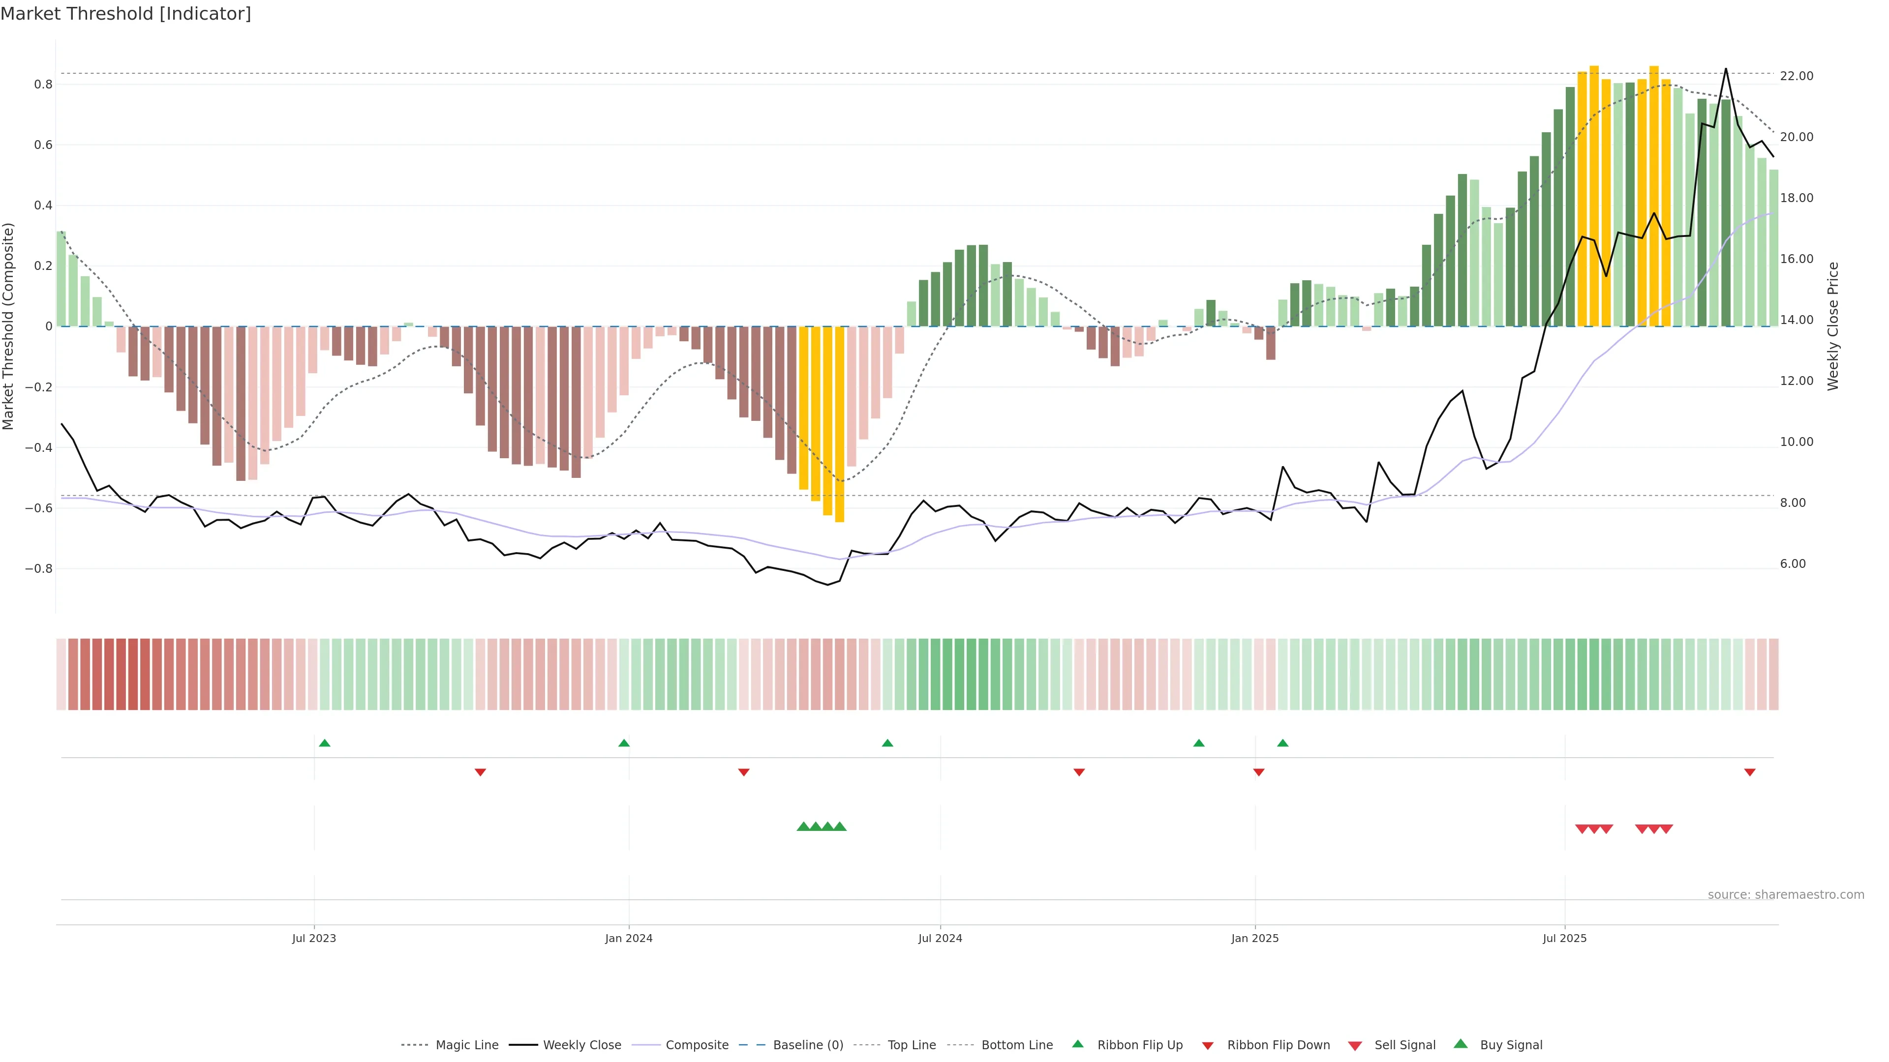Toggle the Top Line legend entry

[x=912, y=1045]
